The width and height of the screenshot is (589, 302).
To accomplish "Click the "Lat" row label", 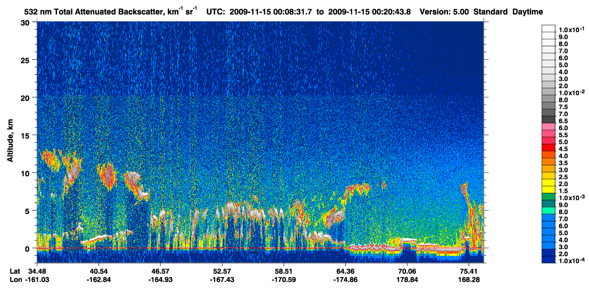I will click(x=14, y=271).
